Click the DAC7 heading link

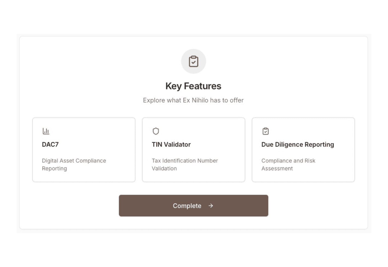tap(49, 144)
